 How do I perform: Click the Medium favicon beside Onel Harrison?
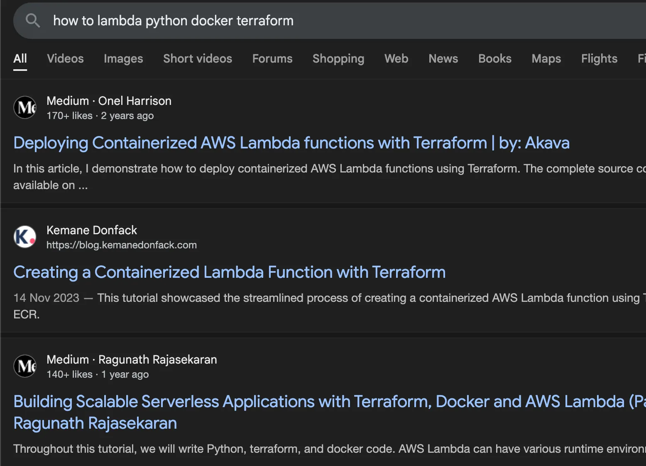pos(25,107)
